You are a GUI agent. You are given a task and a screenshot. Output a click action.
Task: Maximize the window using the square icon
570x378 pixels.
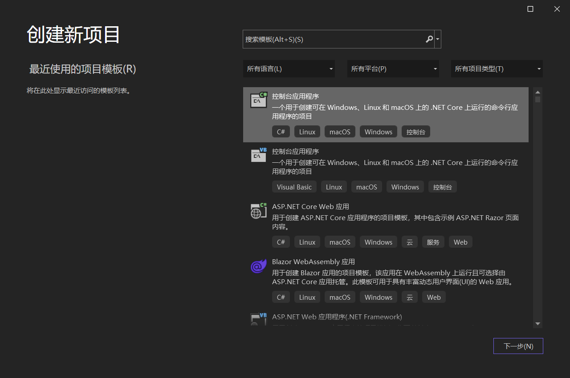pos(530,9)
